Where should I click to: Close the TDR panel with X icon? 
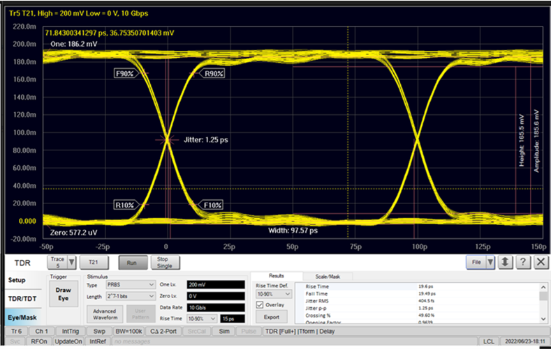pos(541,262)
